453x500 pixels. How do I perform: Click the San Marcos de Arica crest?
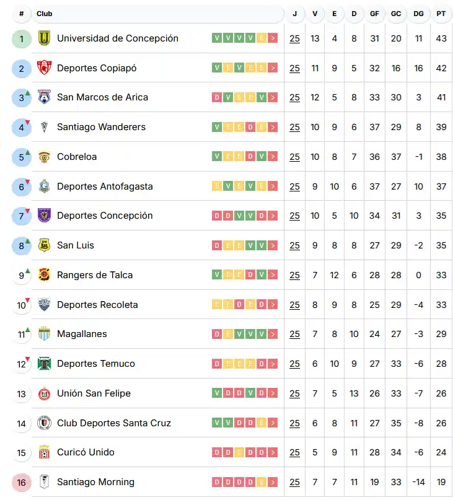43,97
